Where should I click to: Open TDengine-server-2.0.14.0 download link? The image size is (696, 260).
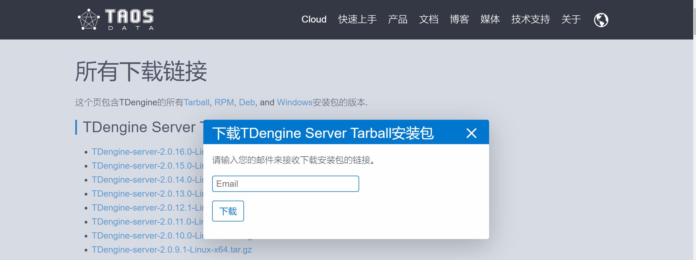point(148,180)
